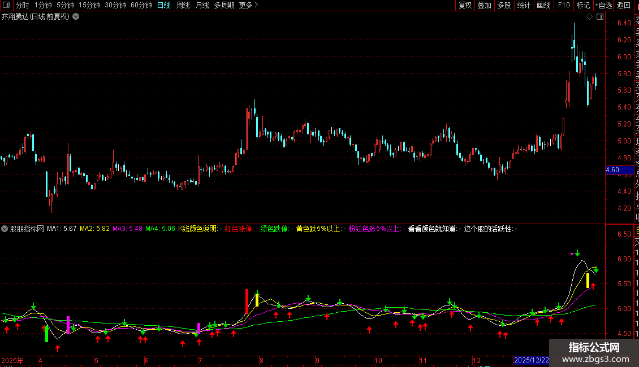Switch to 分时 intraday view
The image size is (639, 367).
click(x=23, y=5)
